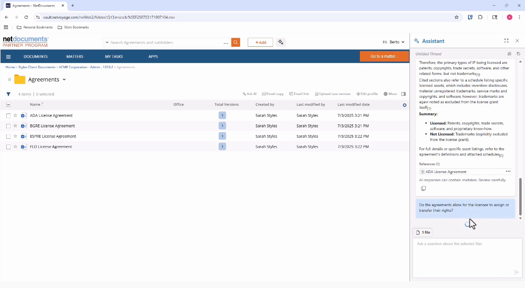Focus the Assistant question input box
The height and width of the screenshot is (288, 525).
467,257
